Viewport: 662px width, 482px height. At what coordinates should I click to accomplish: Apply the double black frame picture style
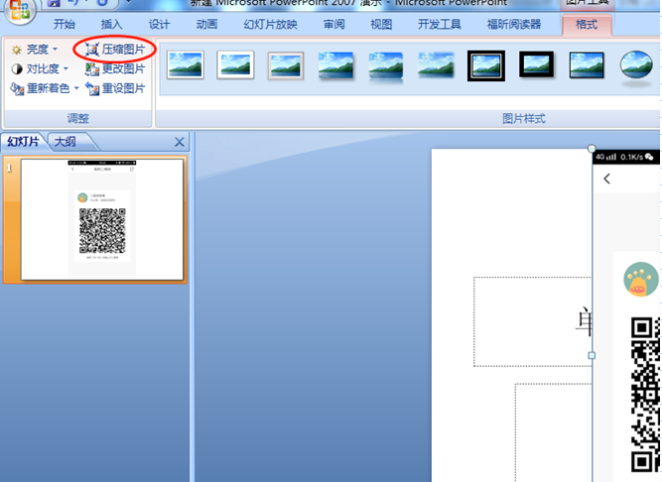coord(486,65)
